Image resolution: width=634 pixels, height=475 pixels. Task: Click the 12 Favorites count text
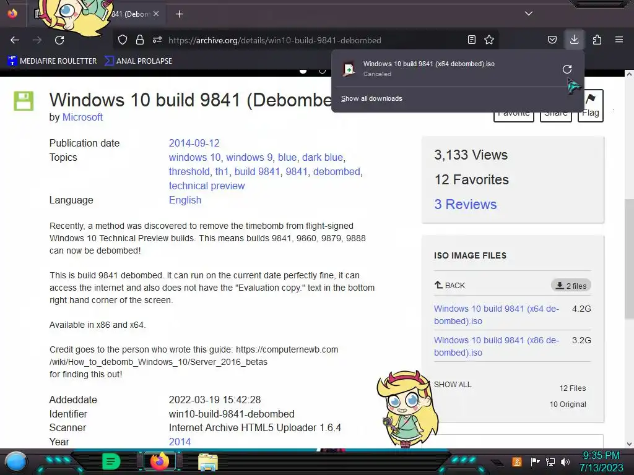click(471, 180)
